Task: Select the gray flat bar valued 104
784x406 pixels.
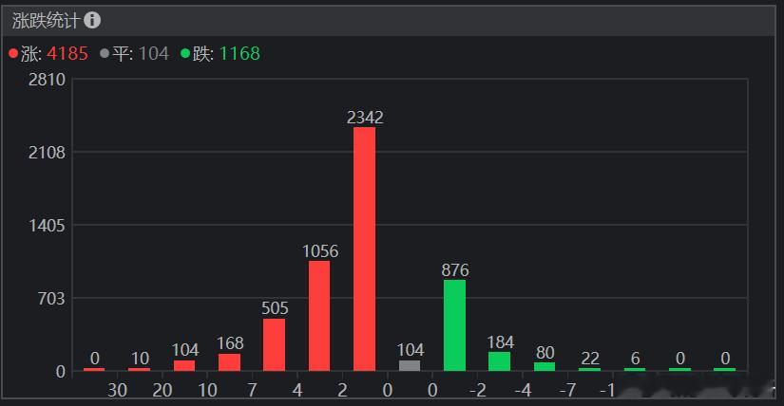Action: 410,366
